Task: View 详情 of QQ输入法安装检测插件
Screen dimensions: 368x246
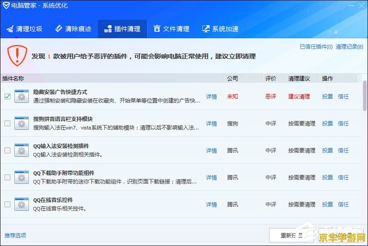Action: click(211, 151)
